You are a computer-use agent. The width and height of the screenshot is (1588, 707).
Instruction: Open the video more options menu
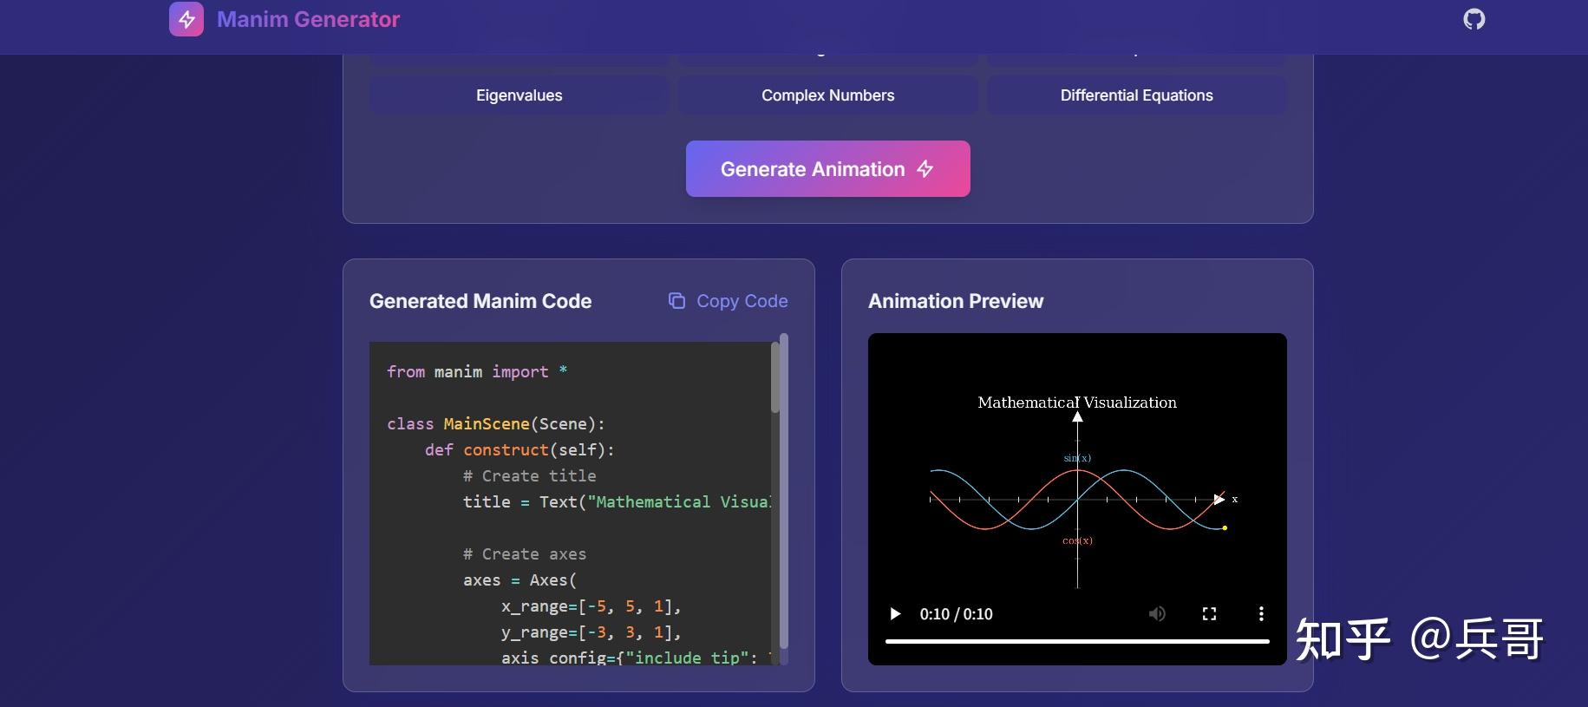1261,614
